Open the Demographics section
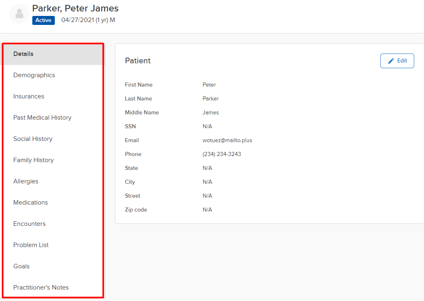The width and height of the screenshot is (424, 301). (34, 75)
